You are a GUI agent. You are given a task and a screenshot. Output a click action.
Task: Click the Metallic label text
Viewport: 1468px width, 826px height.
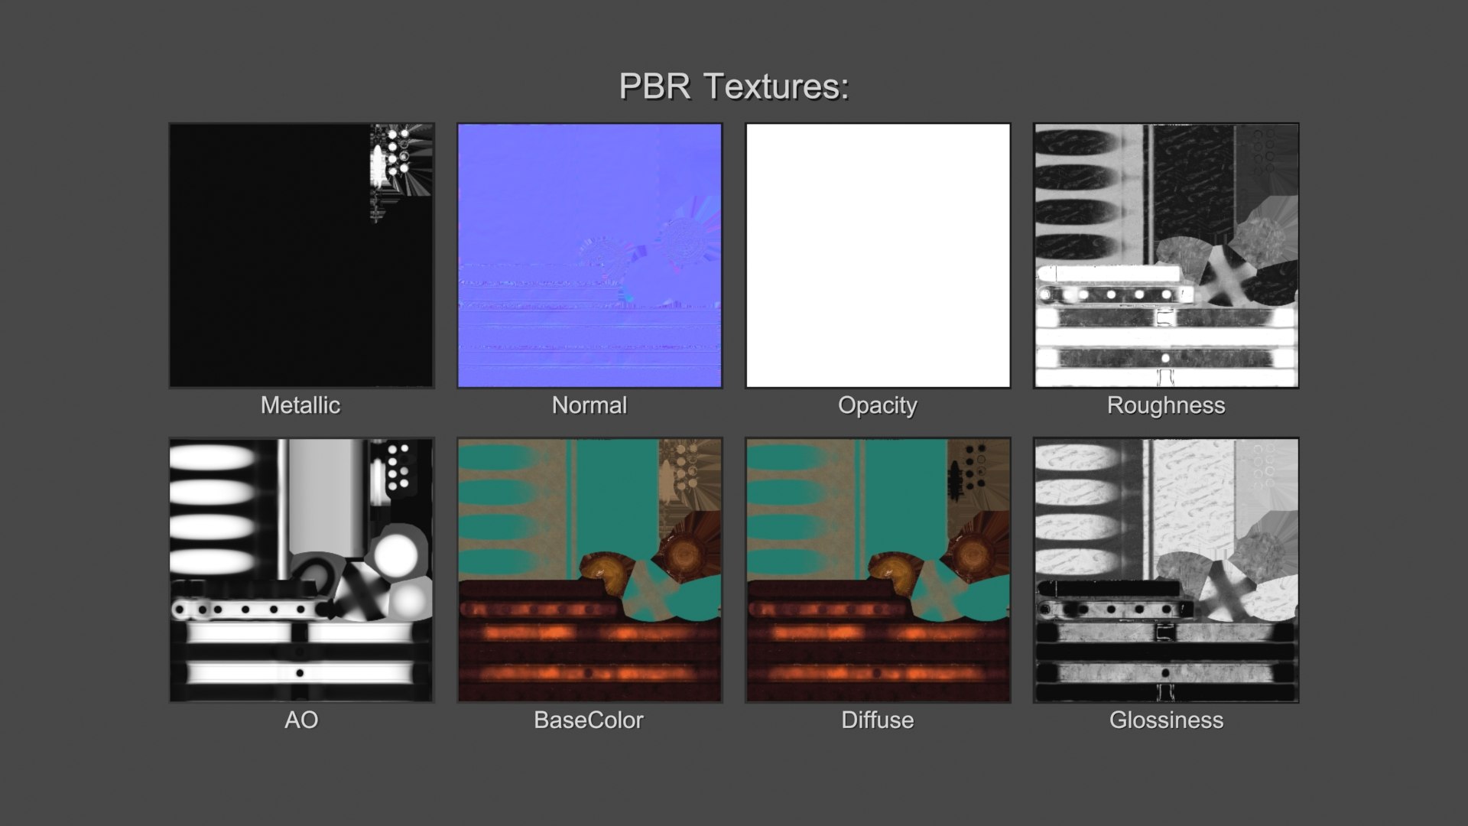[x=300, y=405]
